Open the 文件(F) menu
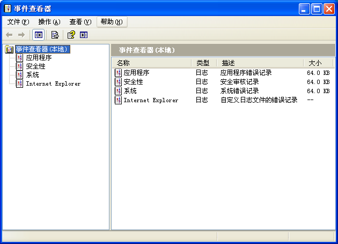This screenshot has width=338, height=244. coord(18,22)
